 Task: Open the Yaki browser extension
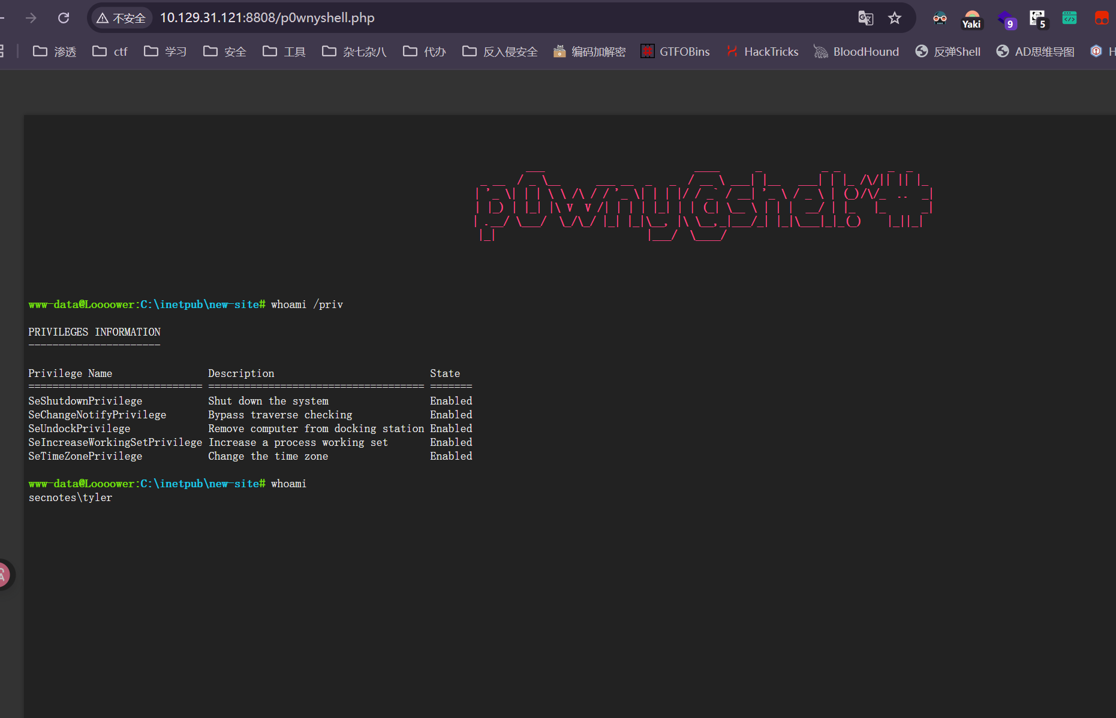coord(971,19)
